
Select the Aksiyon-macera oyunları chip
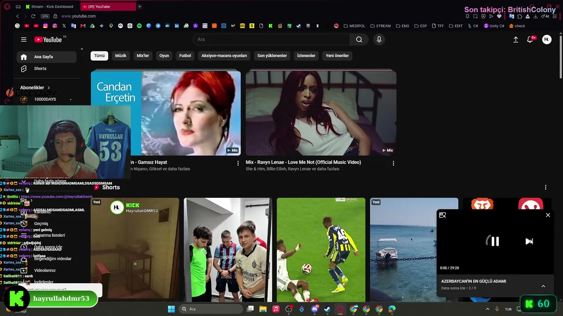[224, 56]
